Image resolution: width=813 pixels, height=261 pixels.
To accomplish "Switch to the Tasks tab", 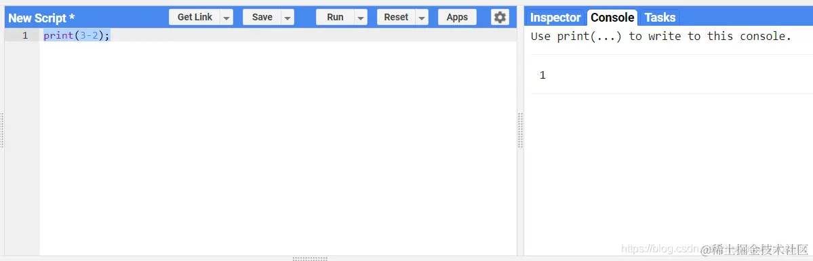I will point(660,18).
